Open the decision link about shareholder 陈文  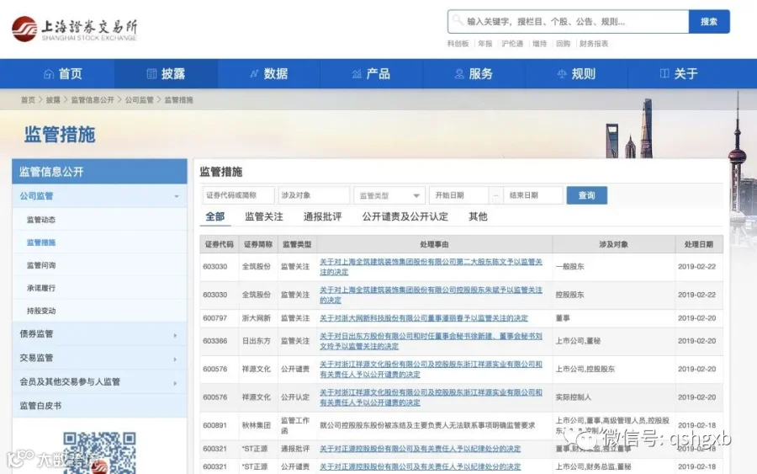[431, 267]
